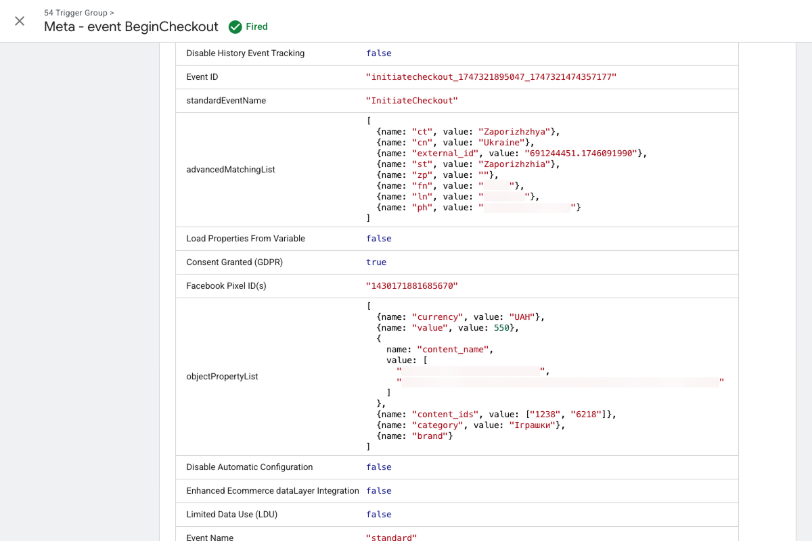This screenshot has height=541, width=812.
Task: Select the Facebook Pixel ID value
Action: (x=411, y=286)
